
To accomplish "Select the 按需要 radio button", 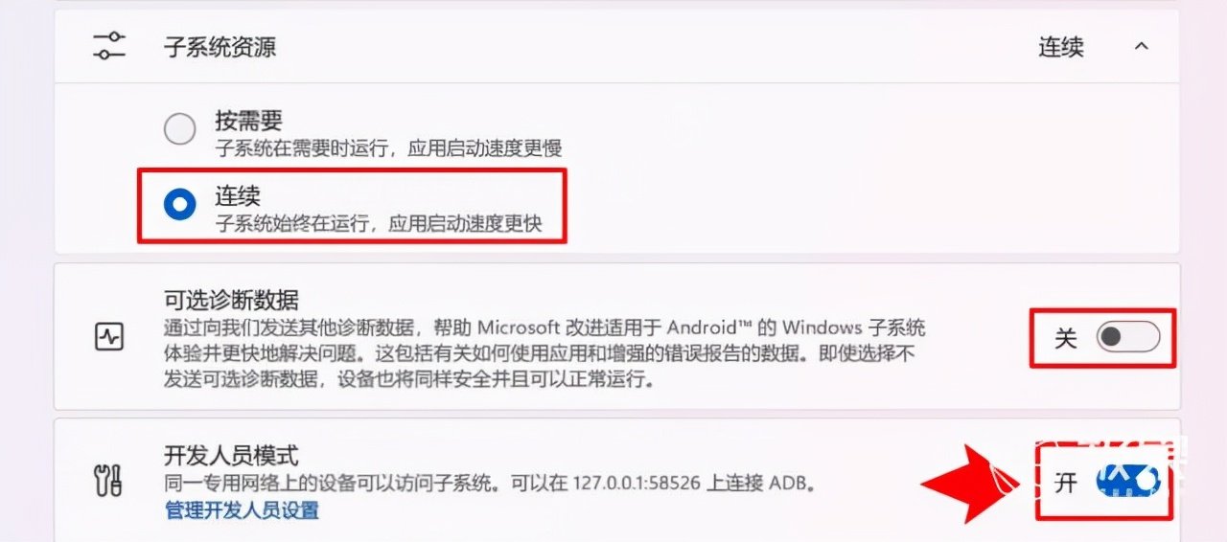I will click(179, 129).
